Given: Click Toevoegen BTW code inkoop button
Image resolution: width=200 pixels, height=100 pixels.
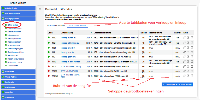Looking at the screenshot, I should tap(177, 84).
